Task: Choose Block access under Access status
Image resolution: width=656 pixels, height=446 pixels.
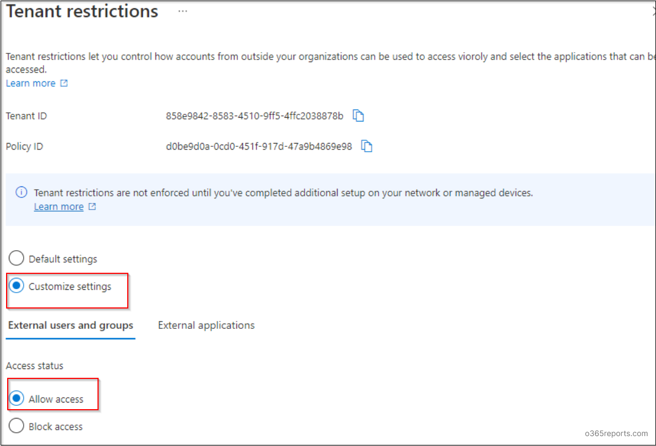Action: click(x=16, y=426)
